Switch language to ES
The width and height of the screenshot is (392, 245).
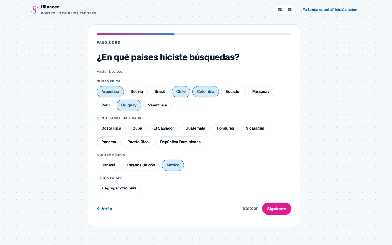coord(280,10)
